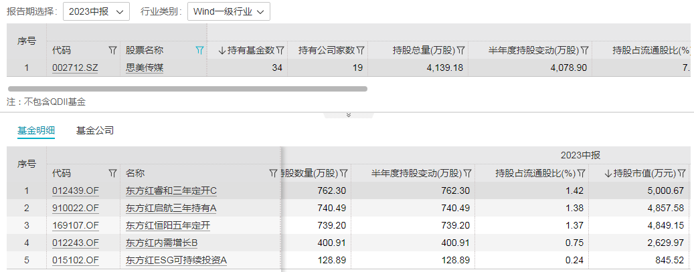This screenshot has height=272, width=694.
Task: Filter the 持股总量(万股) column
Action: click(x=460, y=50)
